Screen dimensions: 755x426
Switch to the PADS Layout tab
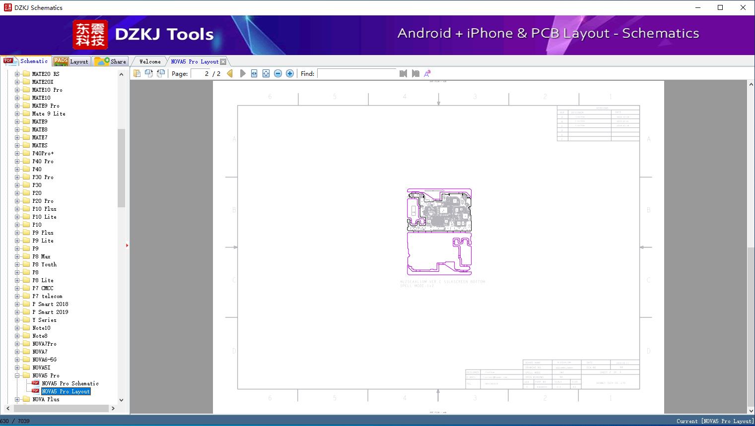[70, 61]
